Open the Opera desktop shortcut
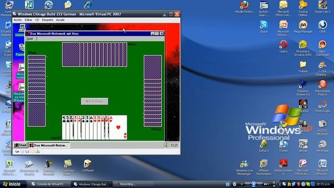The image size is (334, 188). (283, 46)
